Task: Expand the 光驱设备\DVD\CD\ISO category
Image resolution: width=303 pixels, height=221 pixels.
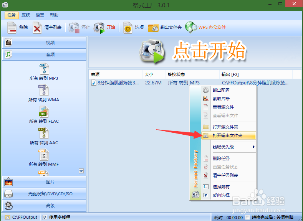Action: click(x=44, y=194)
